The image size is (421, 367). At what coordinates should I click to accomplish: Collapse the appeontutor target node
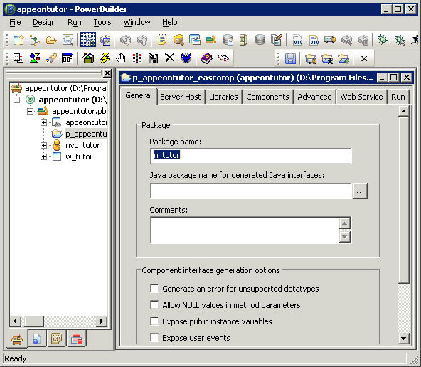coord(16,100)
